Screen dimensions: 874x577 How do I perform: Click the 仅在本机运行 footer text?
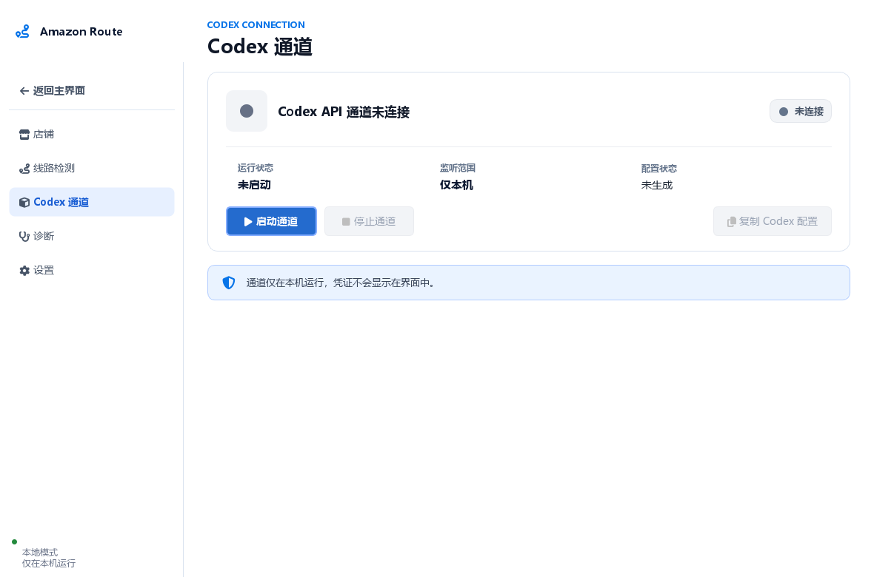[x=49, y=563]
